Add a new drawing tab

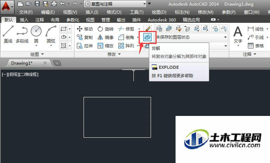(x=57, y=63)
